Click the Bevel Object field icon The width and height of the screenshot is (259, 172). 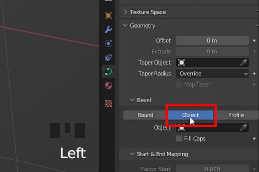pyautogui.click(x=182, y=128)
